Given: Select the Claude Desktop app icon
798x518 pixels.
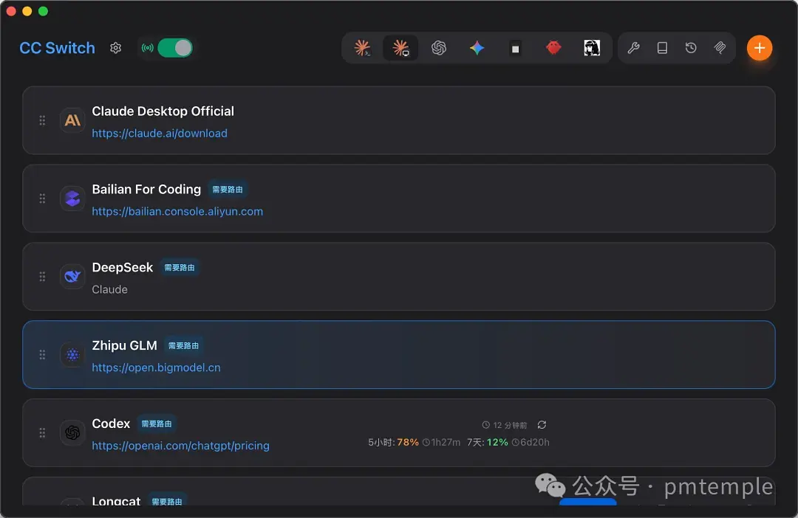Looking at the screenshot, I should (400, 48).
